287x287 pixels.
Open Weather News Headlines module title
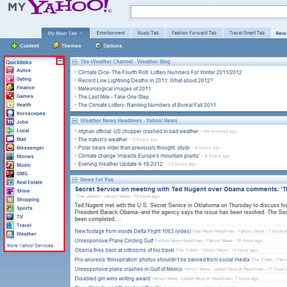click(129, 121)
